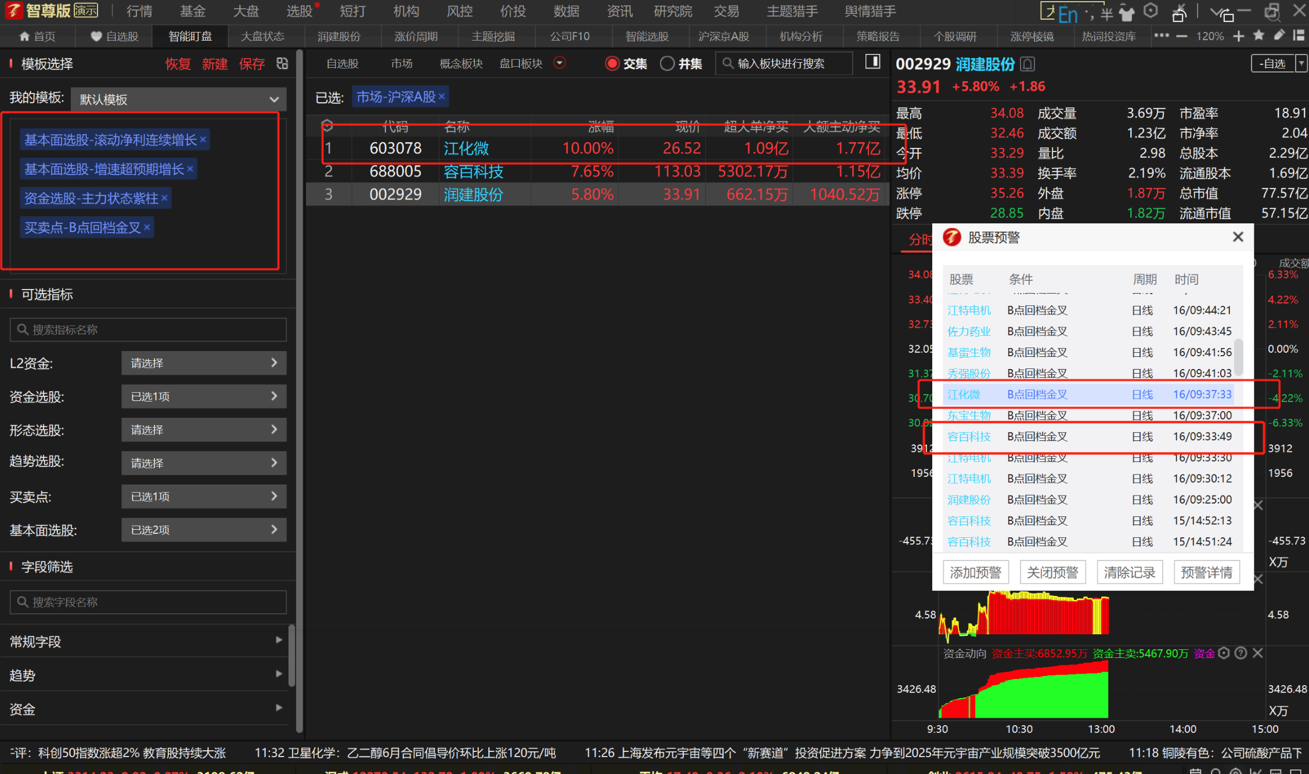The image size is (1309, 774).
Task: Remove the 市场-沪深A股 selected filter
Action: 442,96
